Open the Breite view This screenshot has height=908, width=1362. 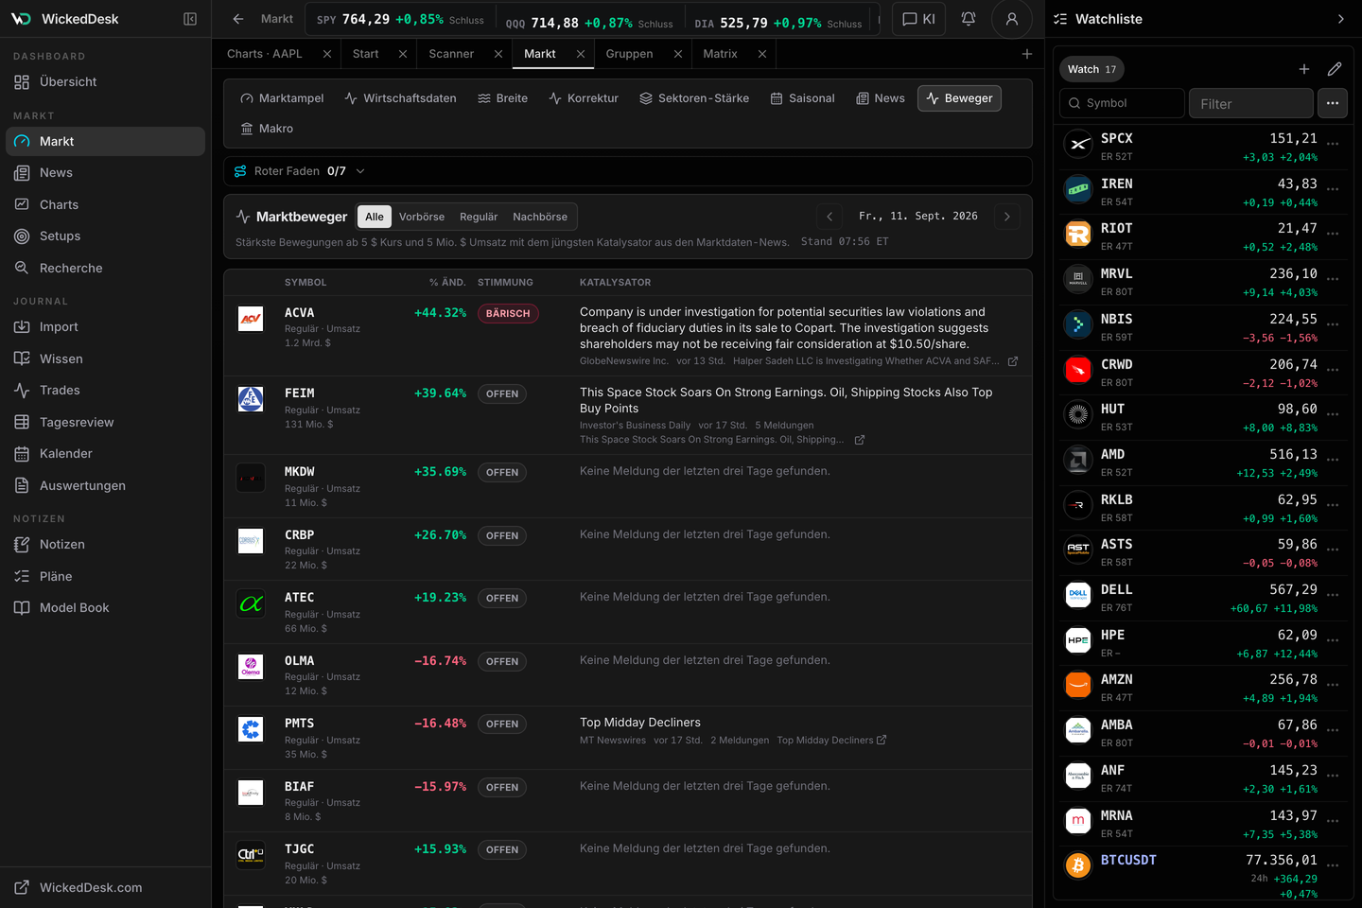coord(503,98)
